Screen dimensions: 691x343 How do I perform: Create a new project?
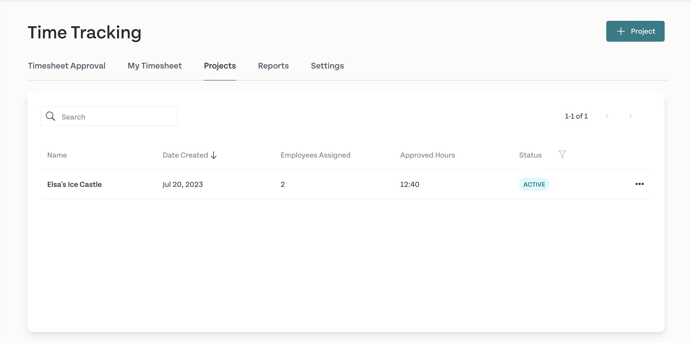pyautogui.click(x=635, y=31)
